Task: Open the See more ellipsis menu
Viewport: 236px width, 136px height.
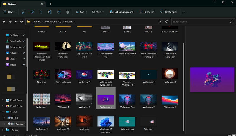Action: [x=185, y=12]
